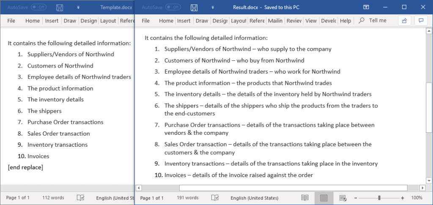The height and width of the screenshot is (205, 433).
Task: Click zoom in plus button
Action: (403, 198)
